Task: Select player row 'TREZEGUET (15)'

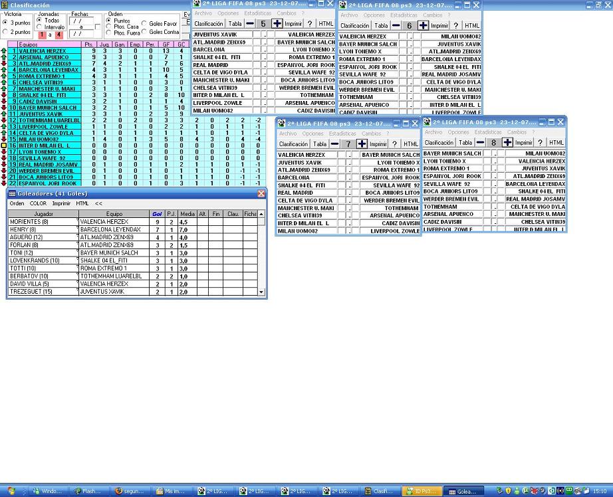Action: click(133, 292)
